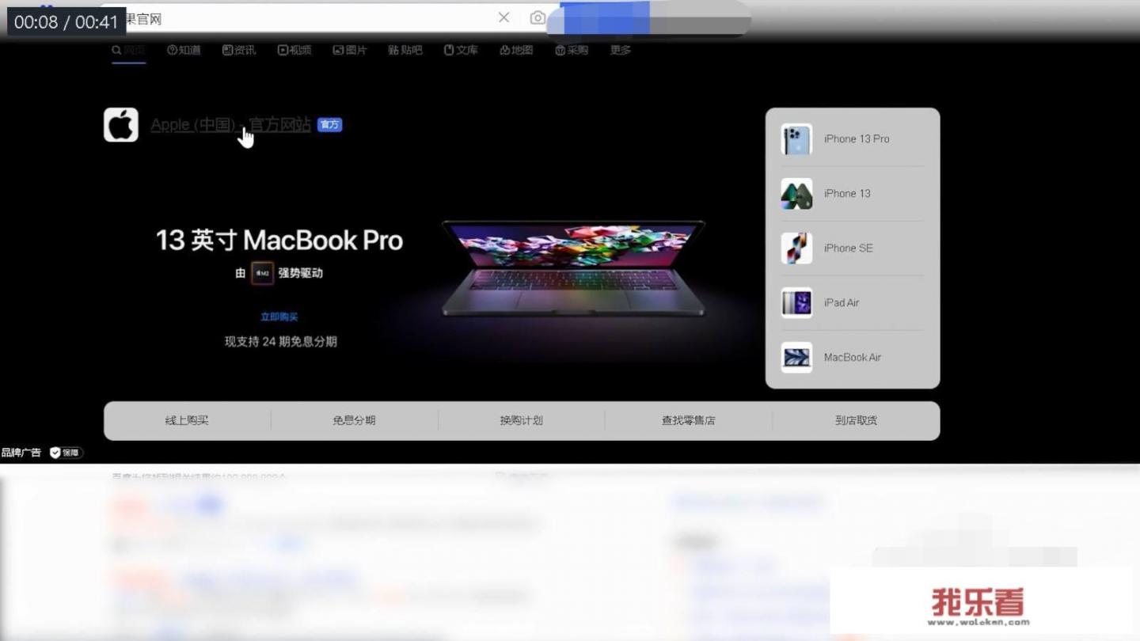Click the blue 官方 badge

pos(329,125)
